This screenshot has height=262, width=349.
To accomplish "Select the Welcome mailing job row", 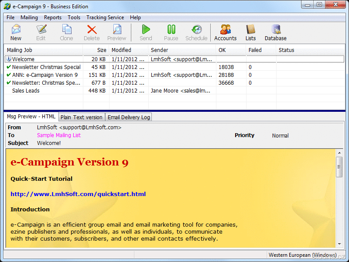I will 174,59.
